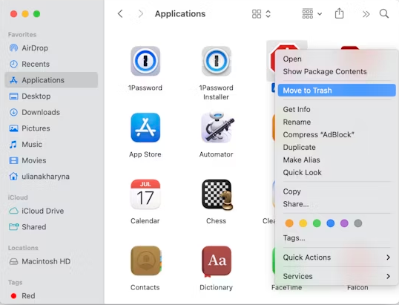Show more toolbar items double chevron
Viewport: 399px width, 305px height.
366,14
